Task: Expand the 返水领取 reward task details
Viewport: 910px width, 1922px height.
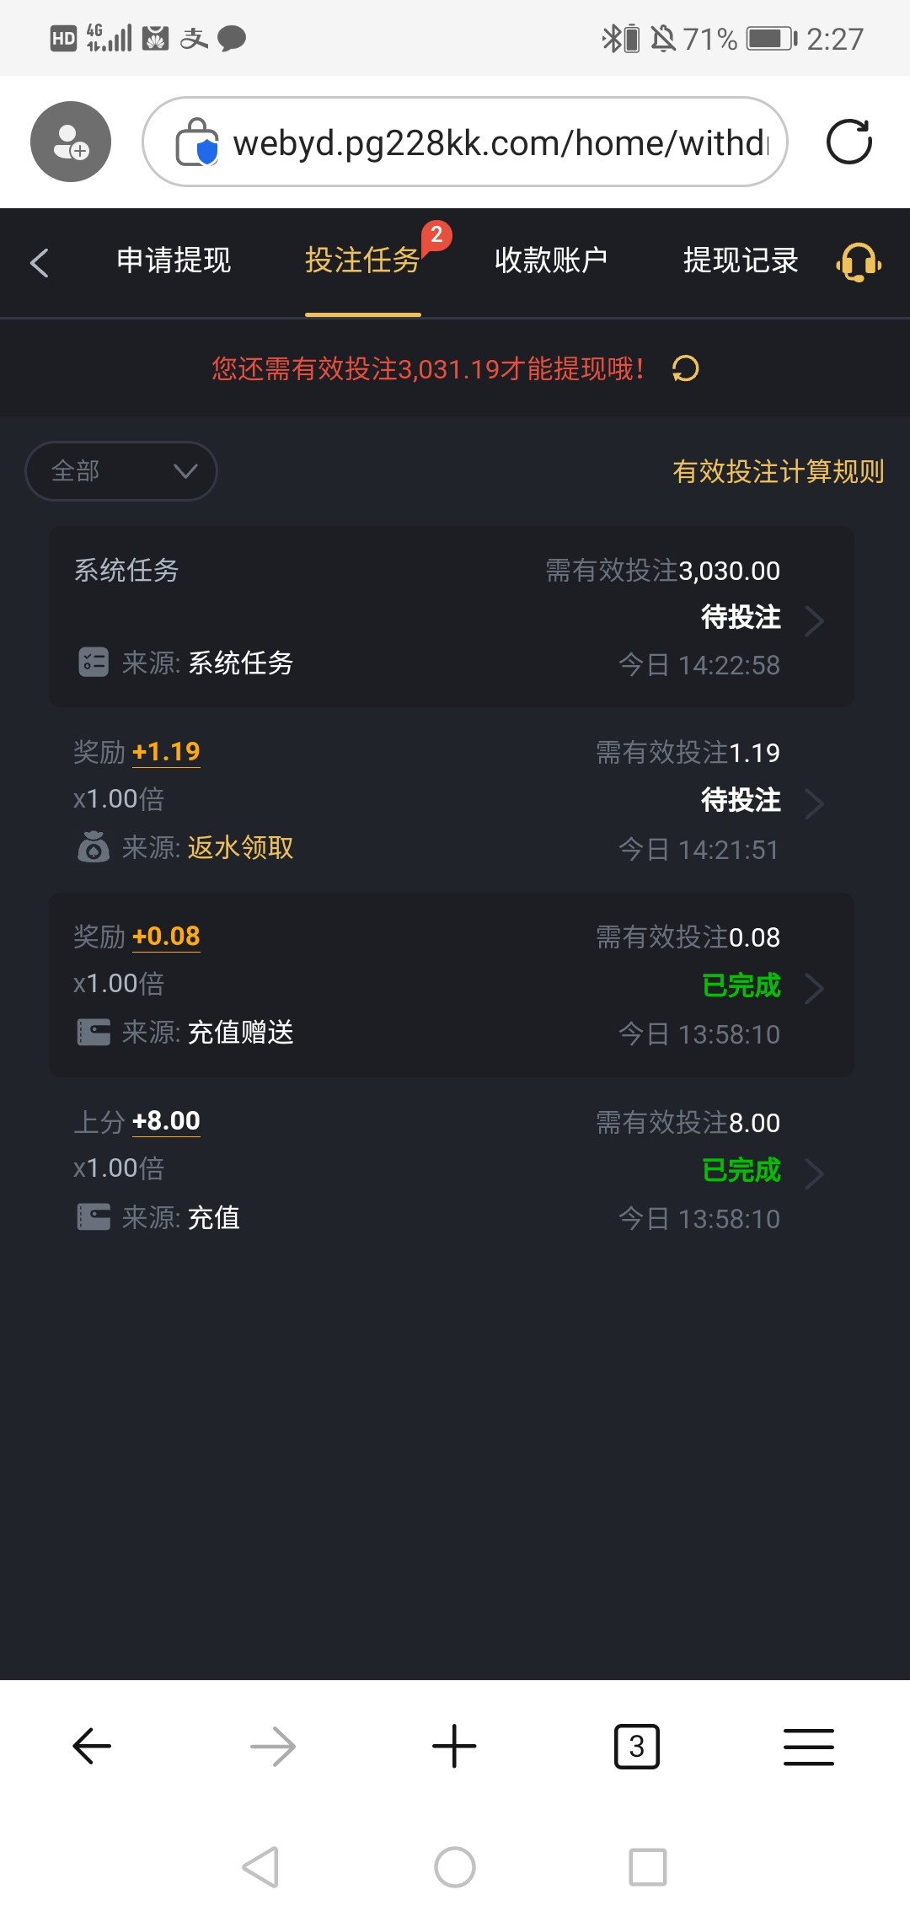Action: pos(813,803)
